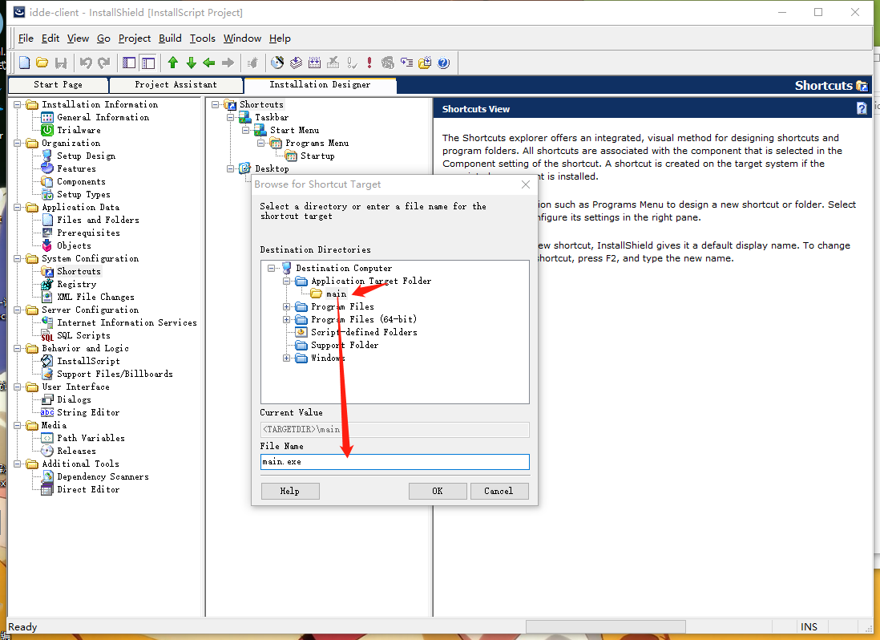
Task: Open SQL Scripts view
Action: 83,336
